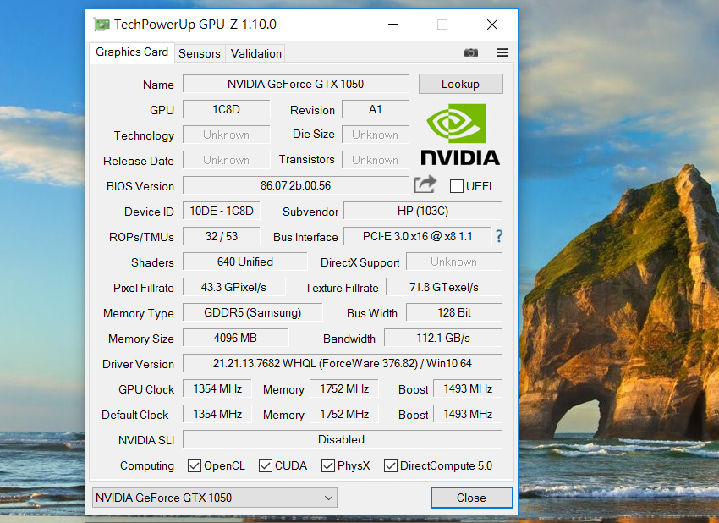Toggle the UEFI checkbox
Image resolution: width=719 pixels, height=523 pixels.
[456, 186]
